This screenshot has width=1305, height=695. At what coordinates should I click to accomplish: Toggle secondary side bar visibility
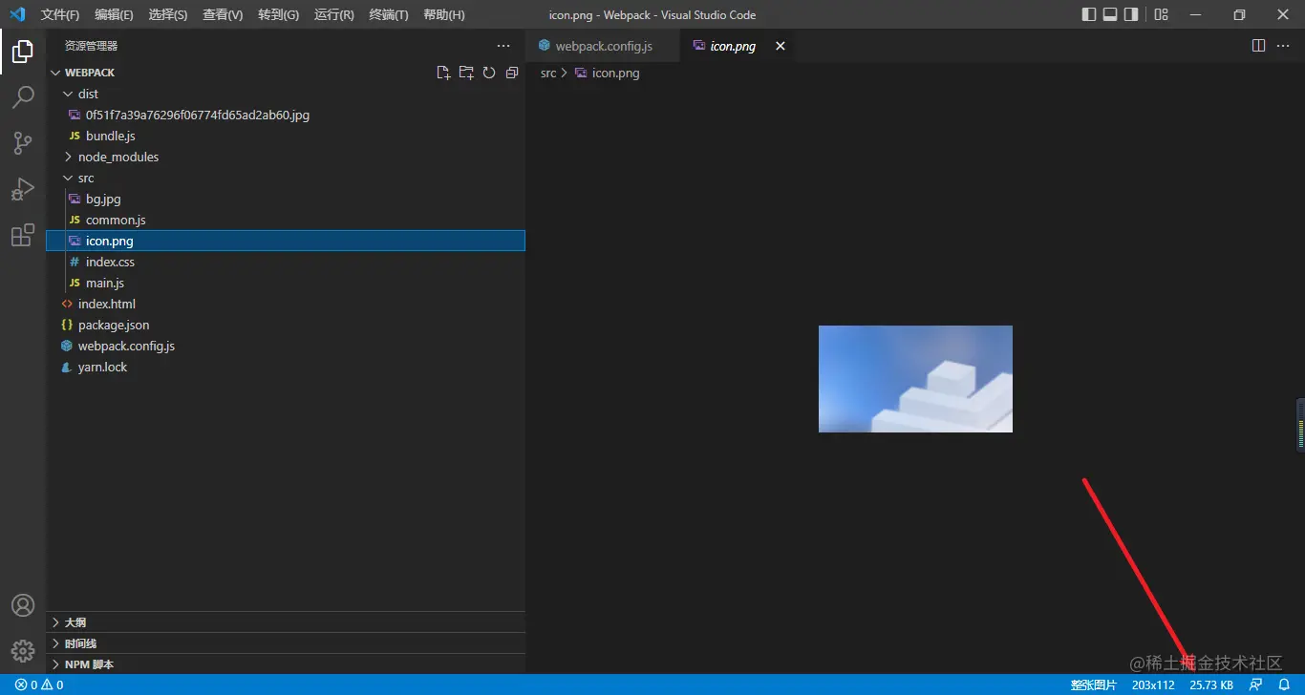[x=1131, y=14]
